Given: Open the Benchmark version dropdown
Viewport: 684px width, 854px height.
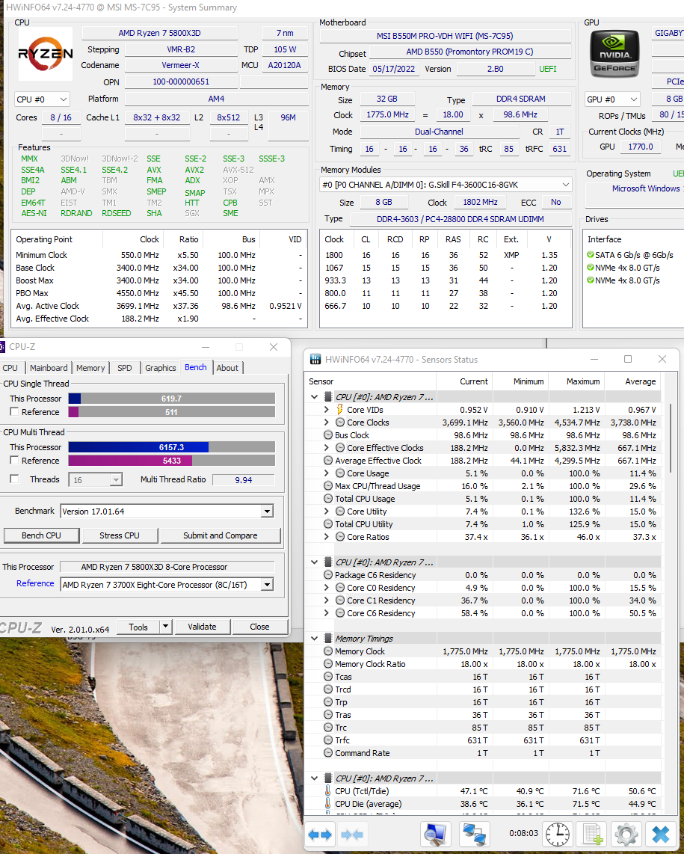Looking at the screenshot, I should point(267,512).
